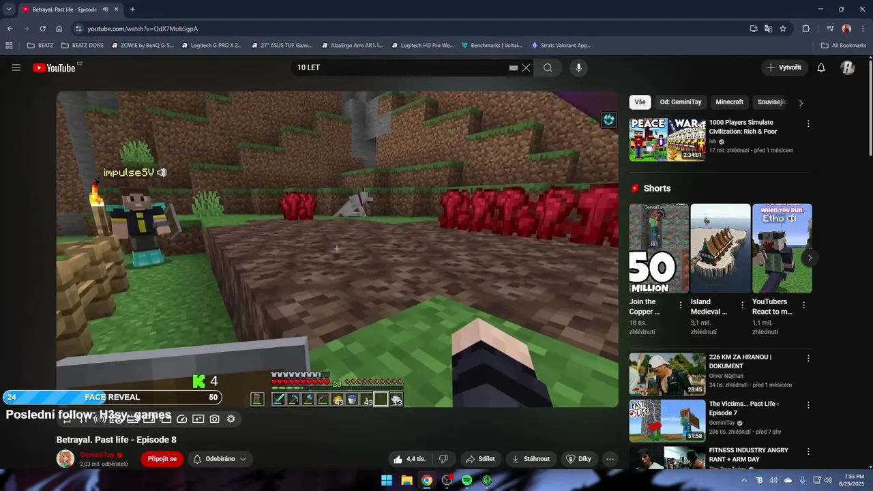Open the YouTube guide hamburger menu

(x=16, y=68)
